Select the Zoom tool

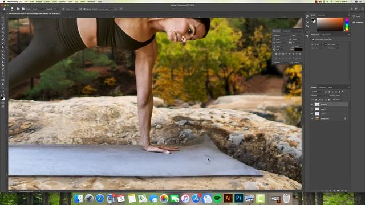point(3,88)
